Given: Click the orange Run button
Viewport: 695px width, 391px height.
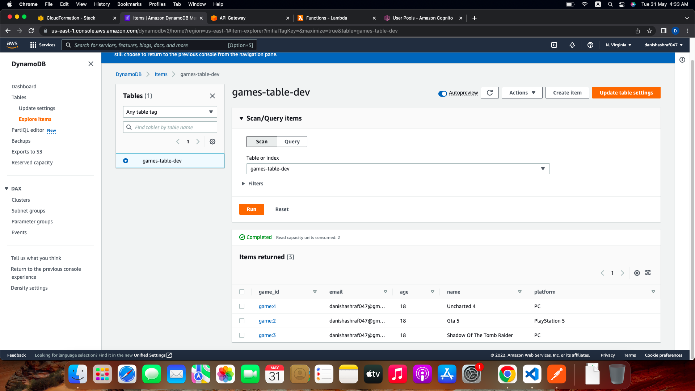Looking at the screenshot, I should click(252, 209).
